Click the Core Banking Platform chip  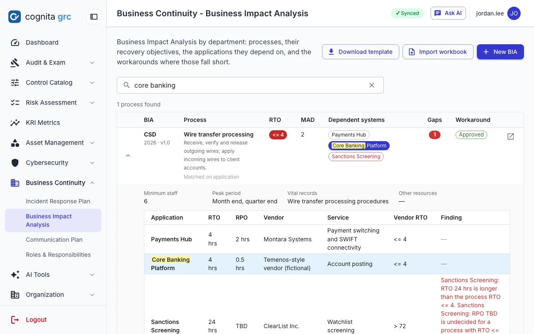[x=359, y=146]
